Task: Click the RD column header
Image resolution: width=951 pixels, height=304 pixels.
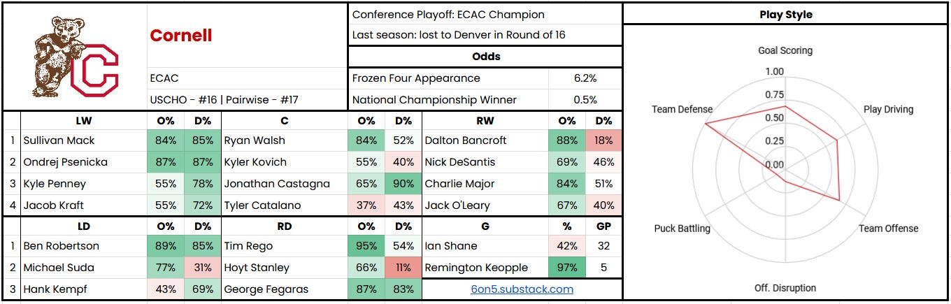Action: coord(284,226)
